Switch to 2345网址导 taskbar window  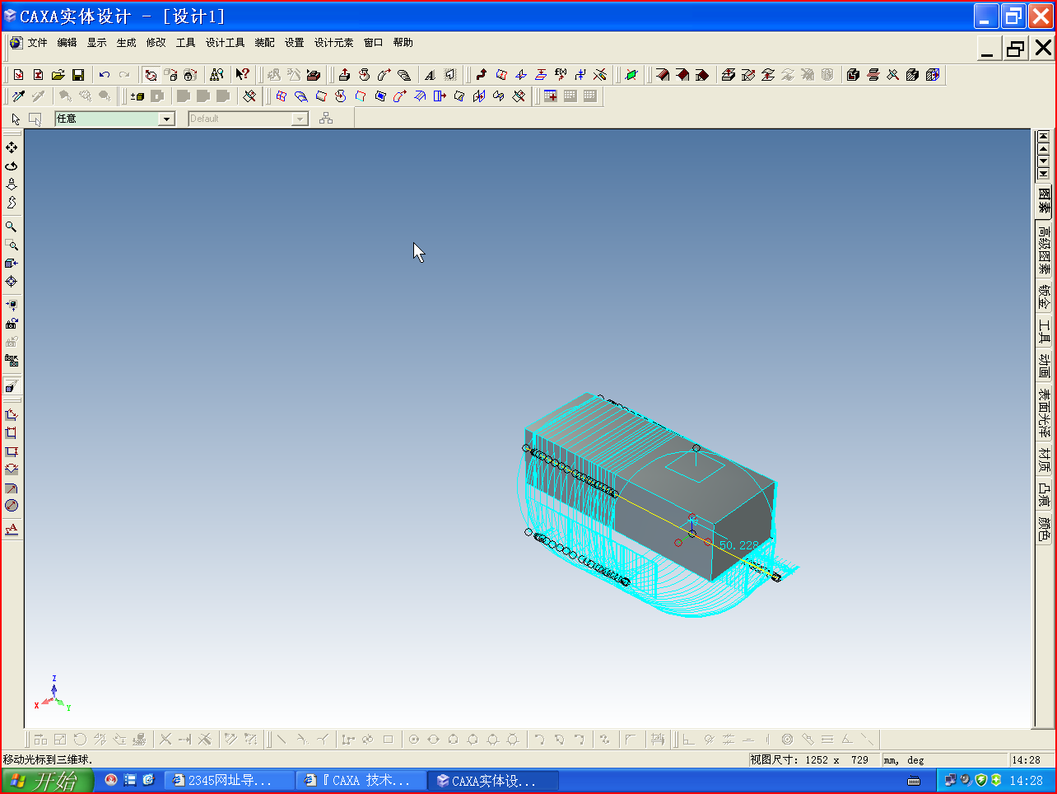229,780
